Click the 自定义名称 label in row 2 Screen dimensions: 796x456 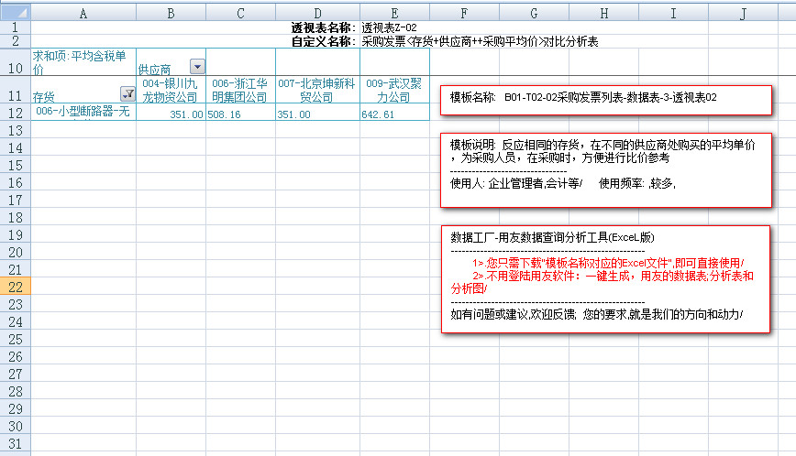click(323, 41)
